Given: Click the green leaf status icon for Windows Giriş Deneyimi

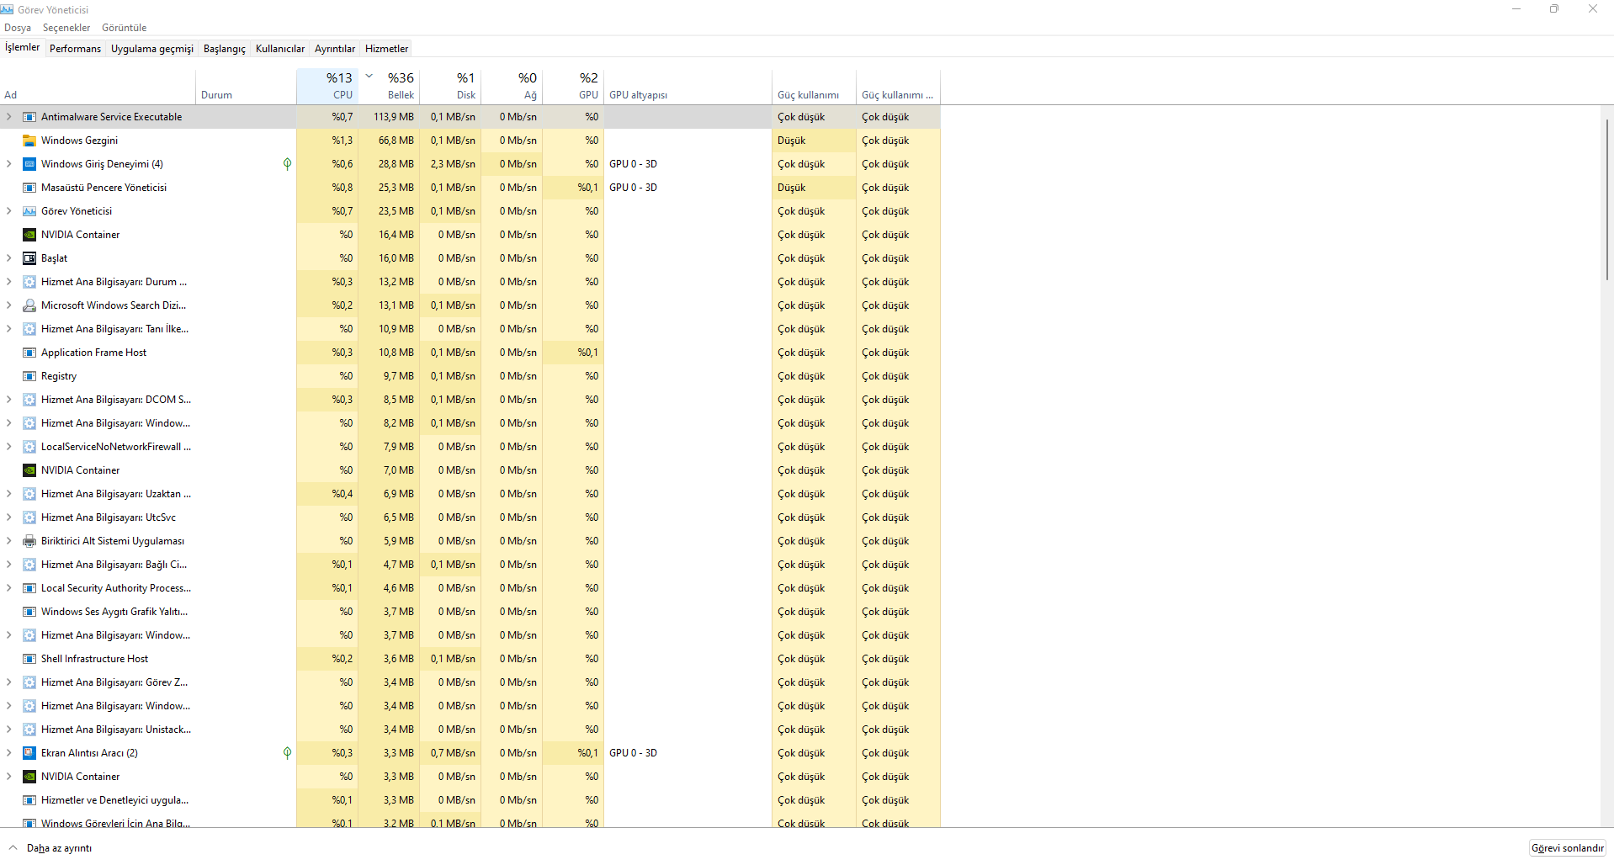Looking at the screenshot, I should [287, 164].
